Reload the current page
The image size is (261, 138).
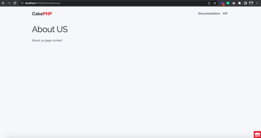[x=15, y=3]
